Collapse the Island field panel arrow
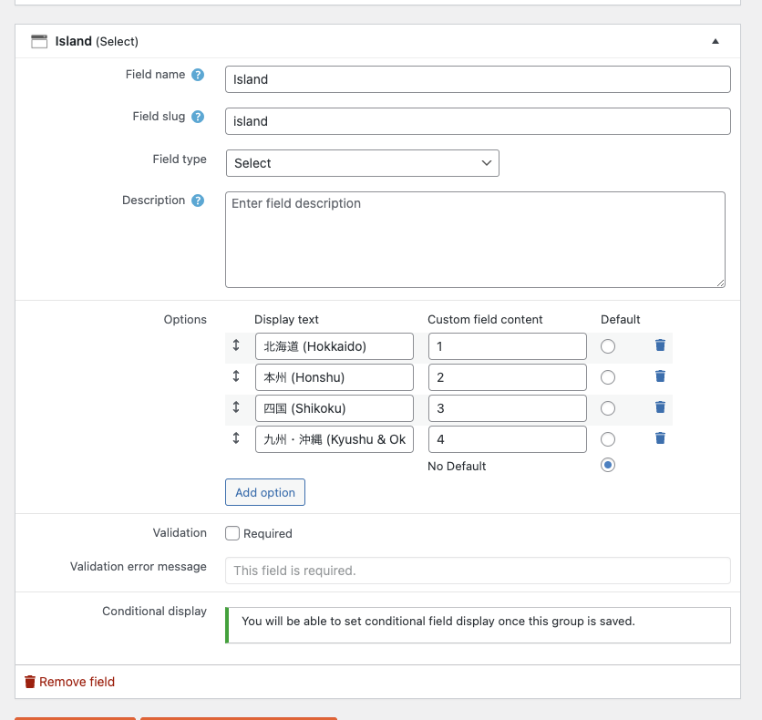762x720 pixels. [x=716, y=41]
